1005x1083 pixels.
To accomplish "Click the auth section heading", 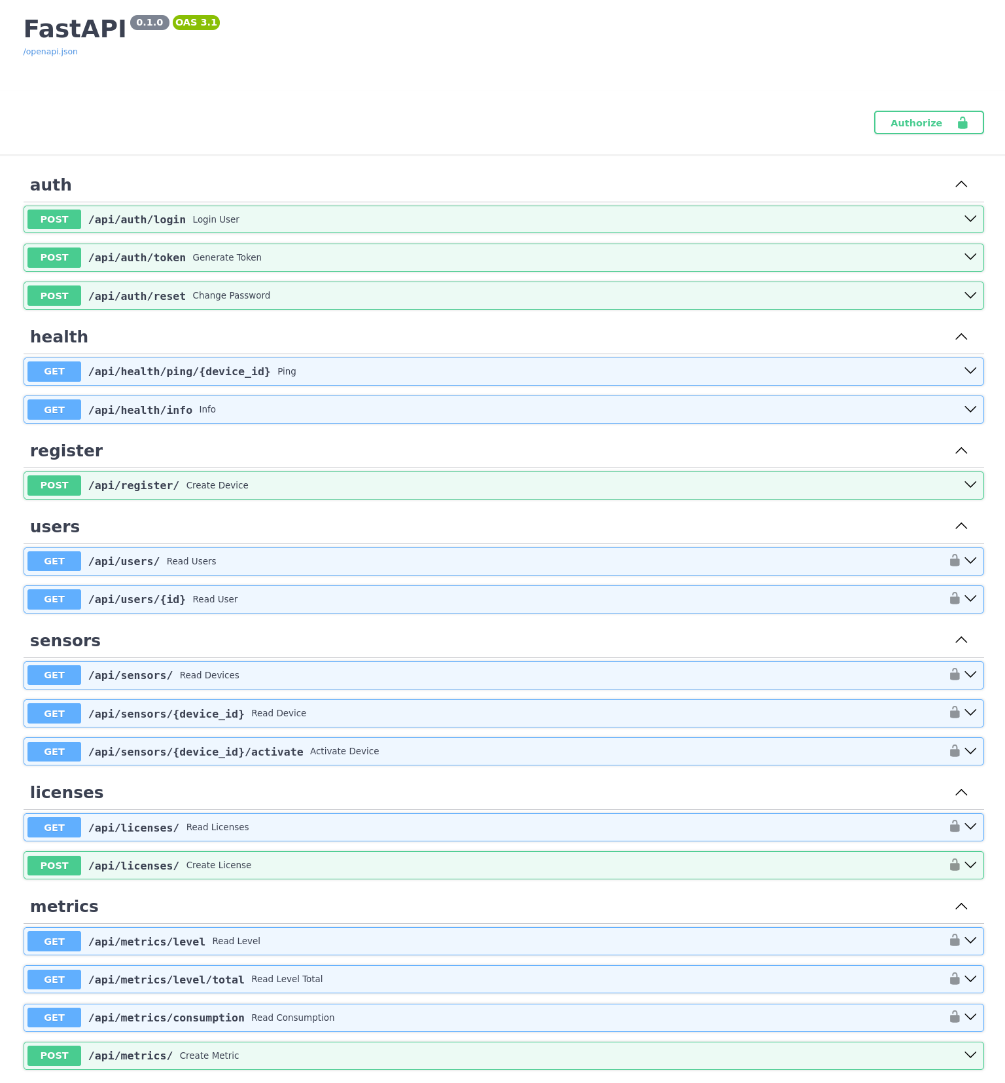I will 51,185.
